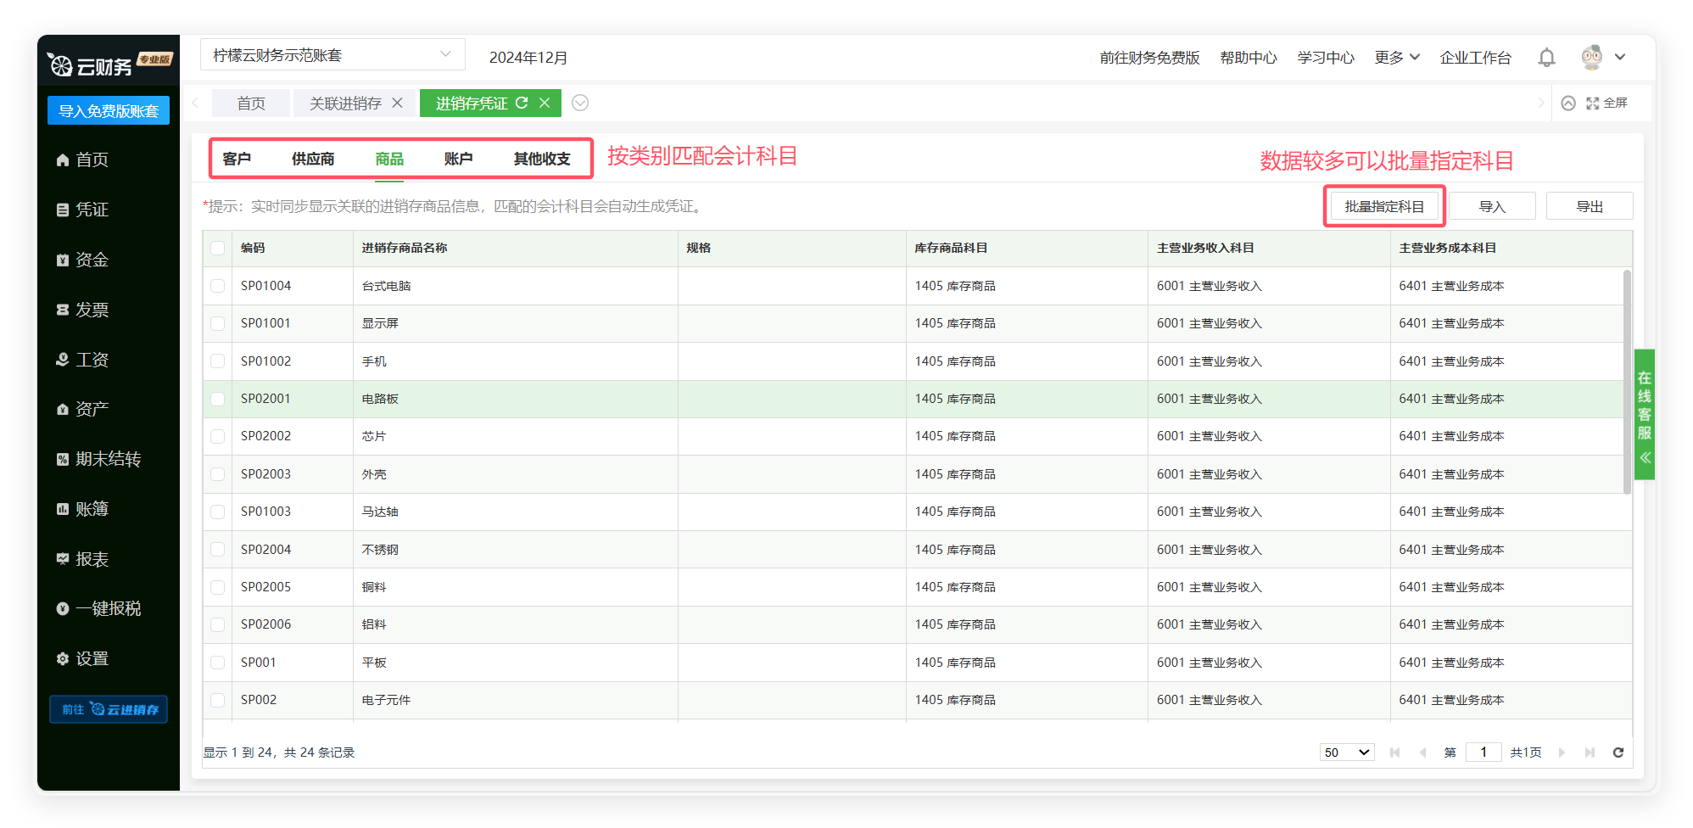Click the page number input field
This screenshot has width=1693, height=828.
pyautogui.click(x=1483, y=752)
